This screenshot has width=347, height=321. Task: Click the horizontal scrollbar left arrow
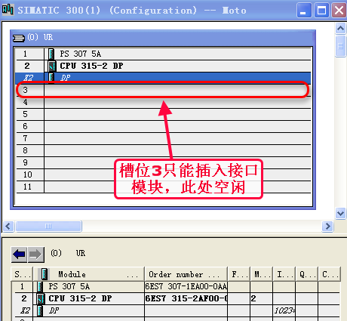click(x=8, y=227)
